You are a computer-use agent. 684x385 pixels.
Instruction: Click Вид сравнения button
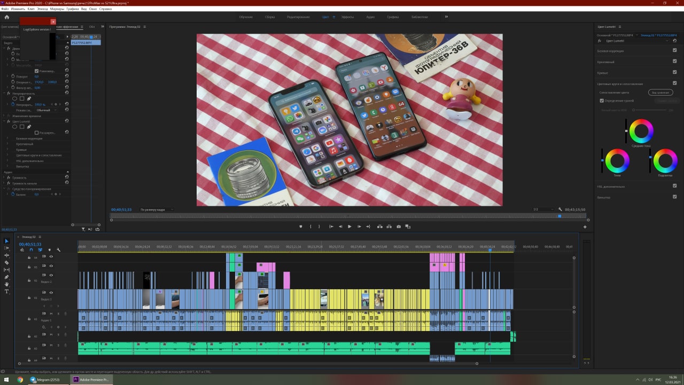[x=660, y=93]
